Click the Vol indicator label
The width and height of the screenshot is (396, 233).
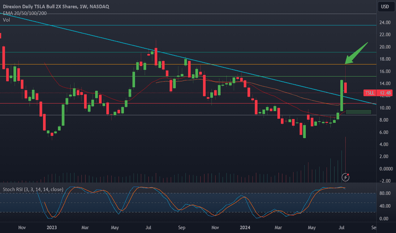click(x=6, y=20)
